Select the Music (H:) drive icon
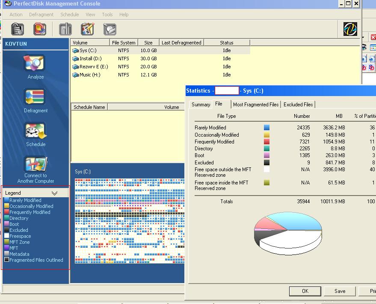The height and width of the screenshot is (304, 376). (x=76, y=75)
